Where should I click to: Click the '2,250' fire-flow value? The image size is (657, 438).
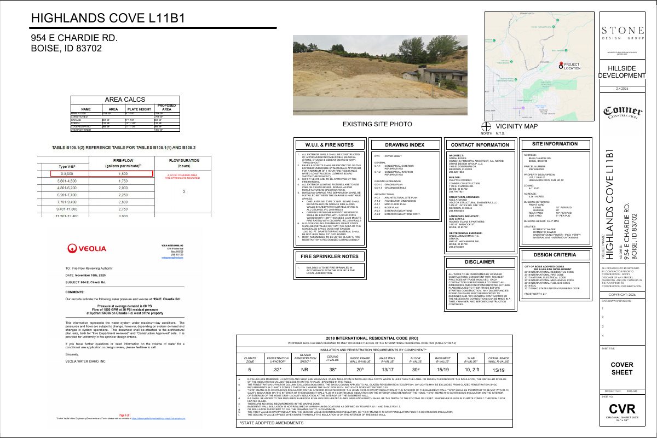[x=123, y=195]
